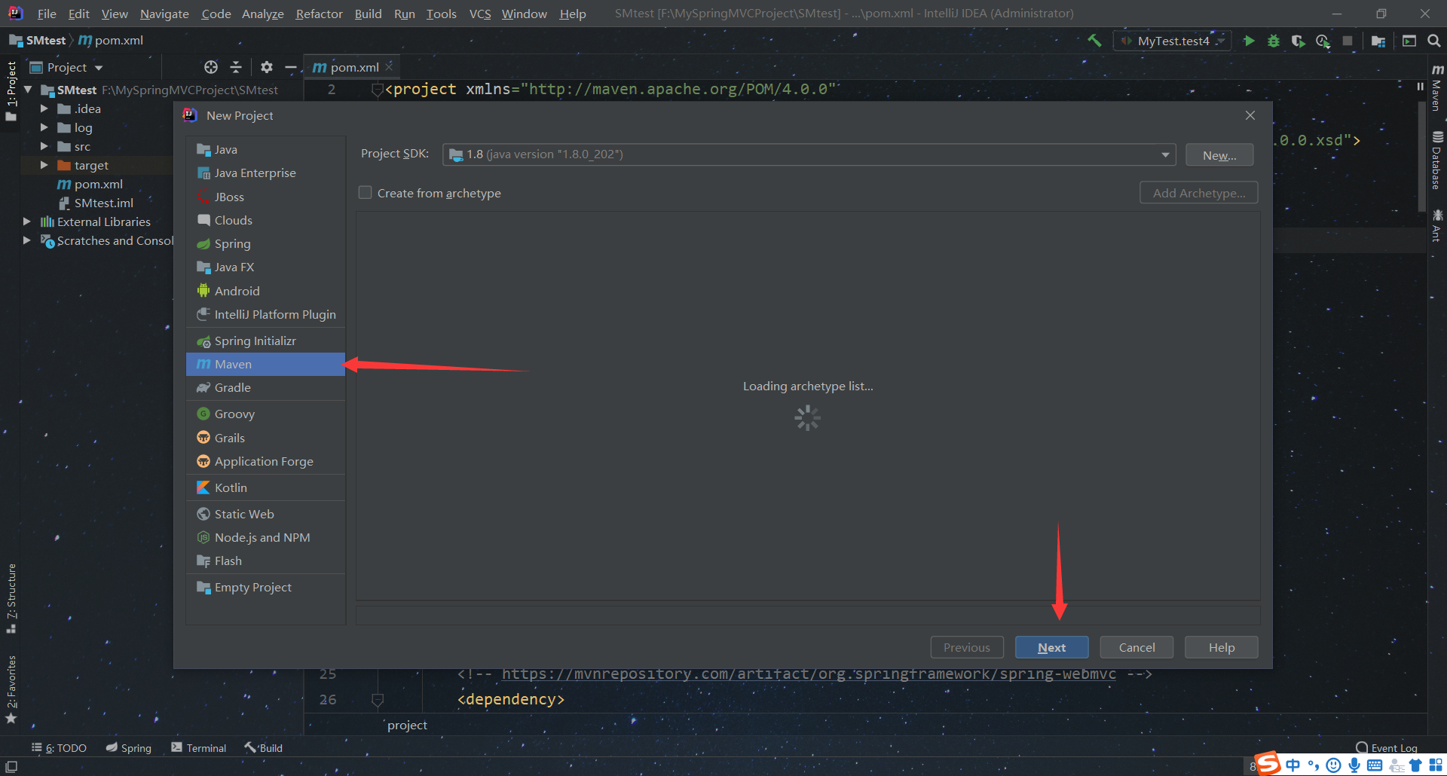
Task: Enable Create from archetype checkbox
Action: pos(366,193)
